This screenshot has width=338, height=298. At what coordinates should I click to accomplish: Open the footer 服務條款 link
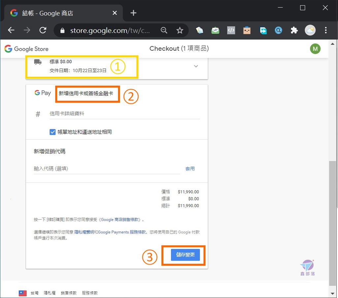point(90,293)
